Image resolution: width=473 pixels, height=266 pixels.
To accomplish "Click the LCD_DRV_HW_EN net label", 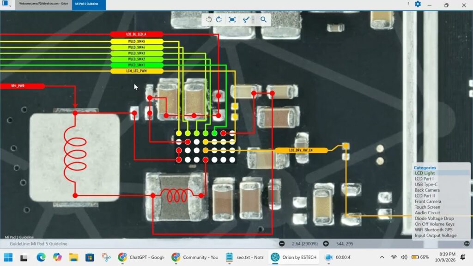I will [301, 150].
